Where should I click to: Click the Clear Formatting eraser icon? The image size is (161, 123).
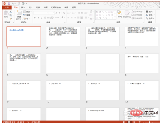pos(64,13)
